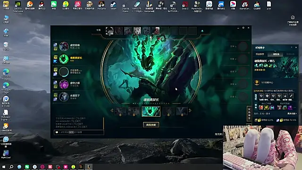Viewport: 302px width, 170px height.
Task: Open the QQ penguin desktop icon
Action: [42, 5]
